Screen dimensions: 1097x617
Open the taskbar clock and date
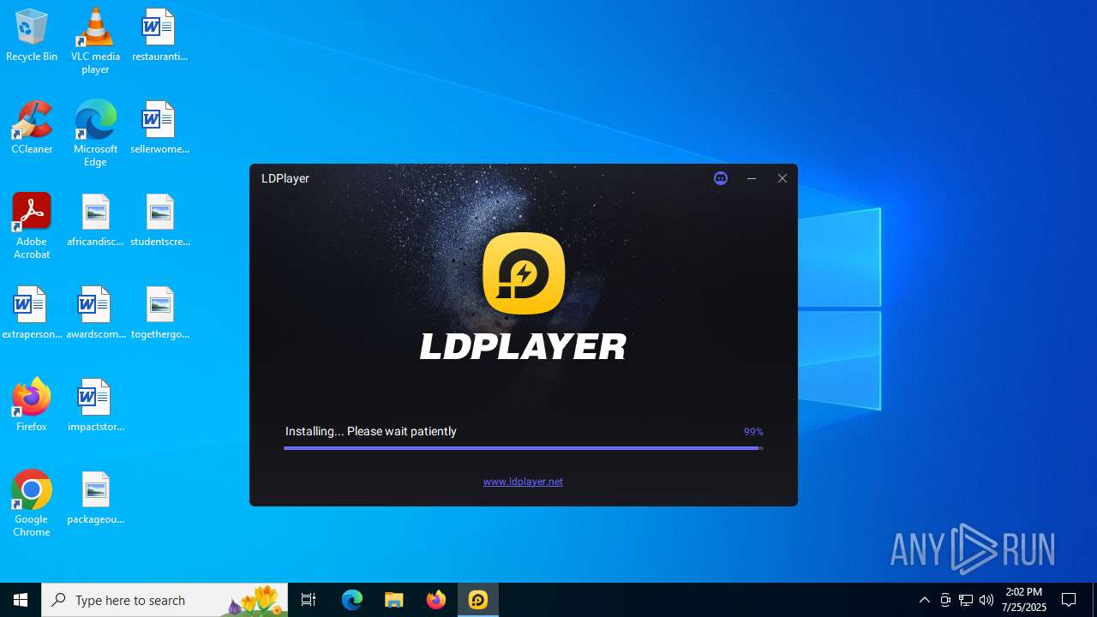click(x=1024, y=600)
